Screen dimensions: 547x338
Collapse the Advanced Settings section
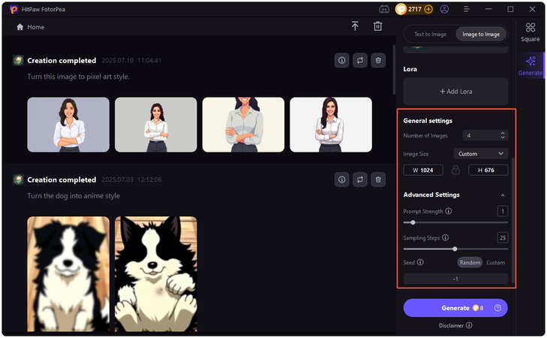503,195
